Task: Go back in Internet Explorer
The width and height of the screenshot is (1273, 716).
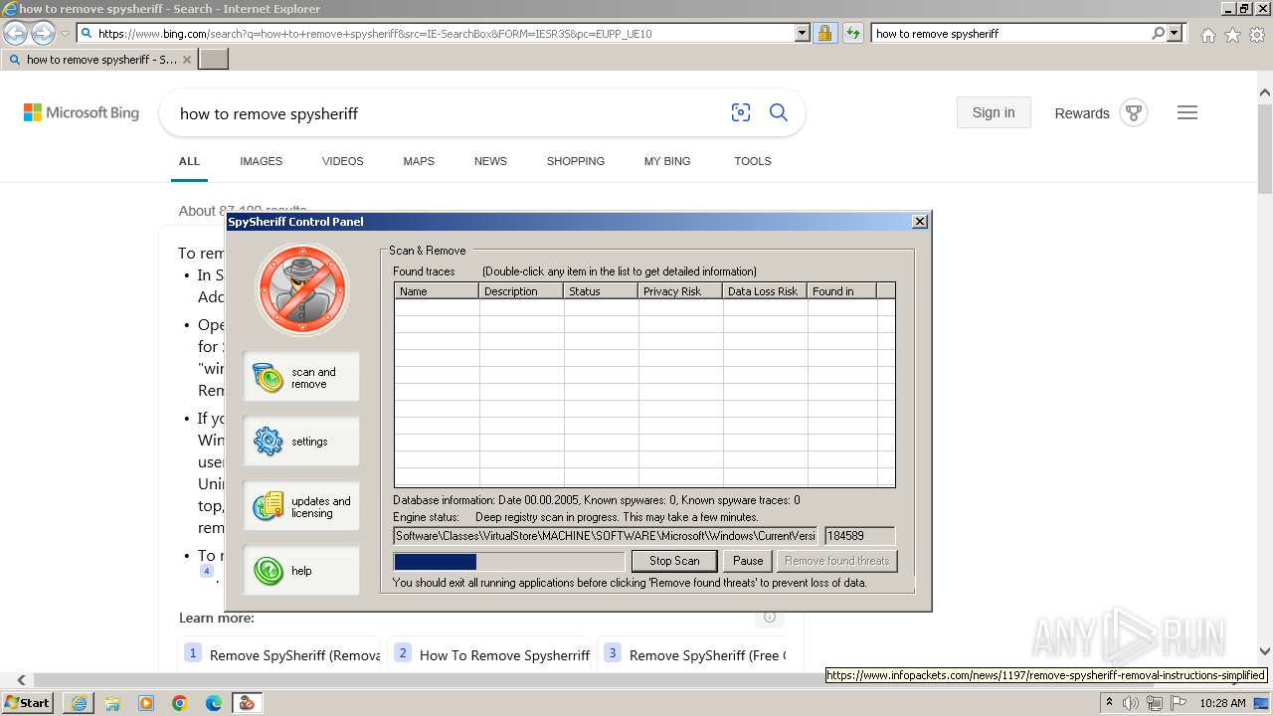Action: tap(16, 34)
